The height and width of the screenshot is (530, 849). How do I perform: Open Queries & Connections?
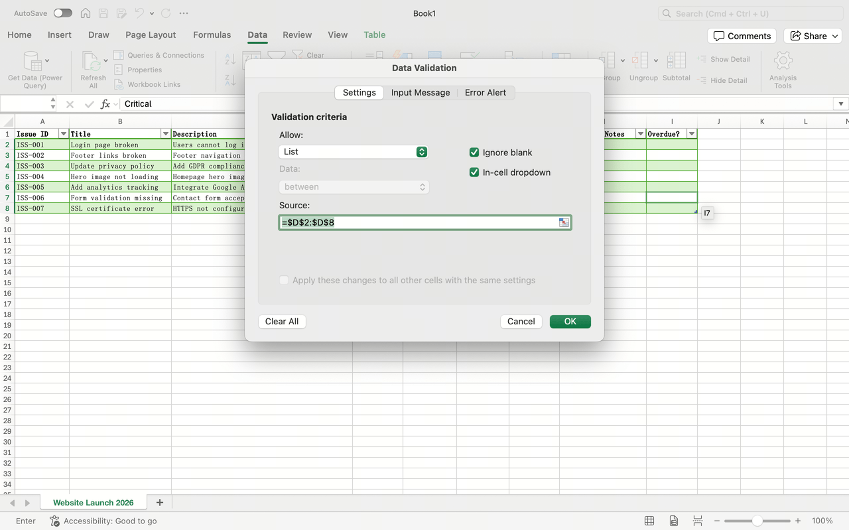[x=159, y=55]
